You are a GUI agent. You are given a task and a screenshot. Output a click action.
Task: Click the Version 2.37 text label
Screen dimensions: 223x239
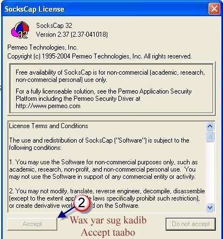tap(72, 35)
